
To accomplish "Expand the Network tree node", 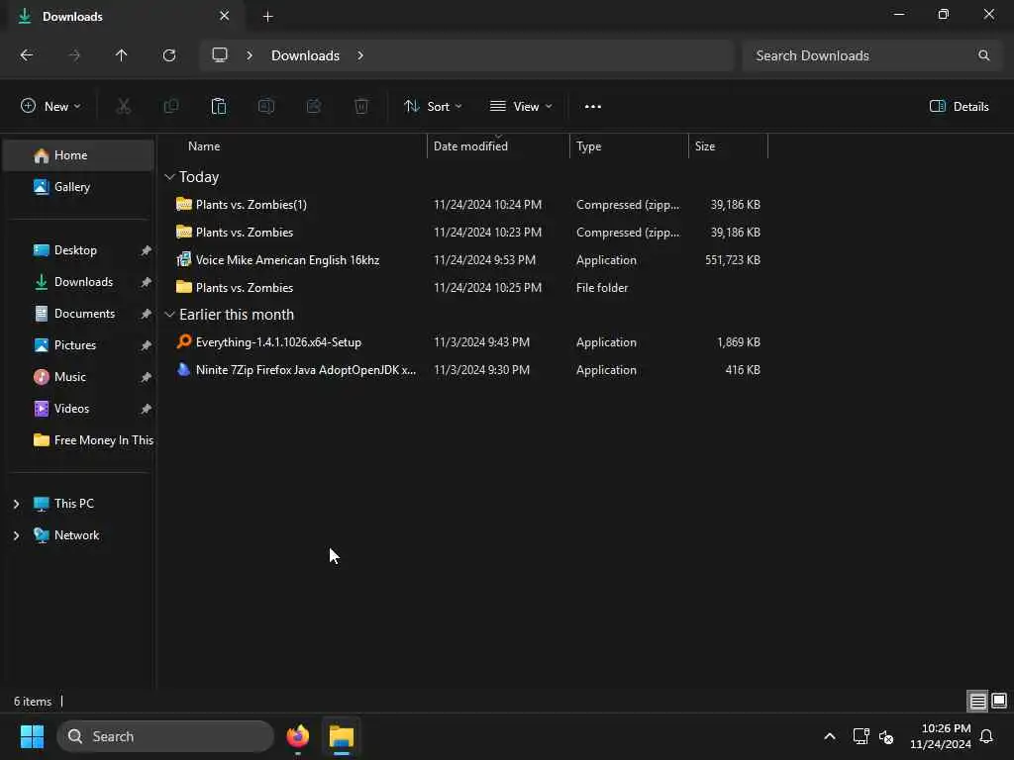I will (x=16, y=535).
